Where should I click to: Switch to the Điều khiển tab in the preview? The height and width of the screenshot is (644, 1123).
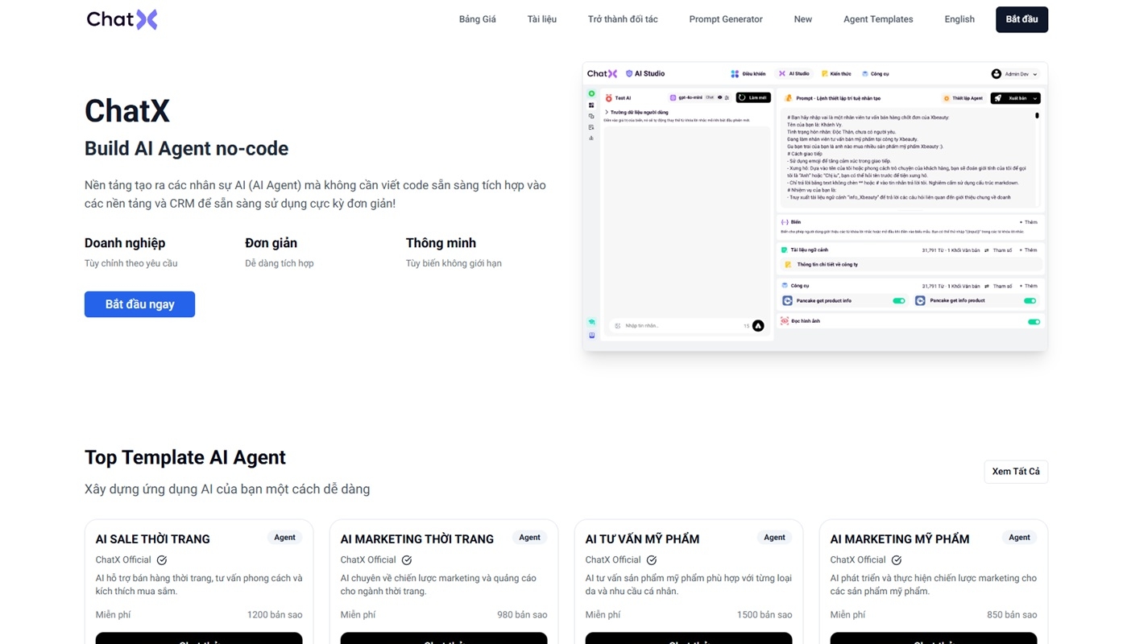pos(748,74)
